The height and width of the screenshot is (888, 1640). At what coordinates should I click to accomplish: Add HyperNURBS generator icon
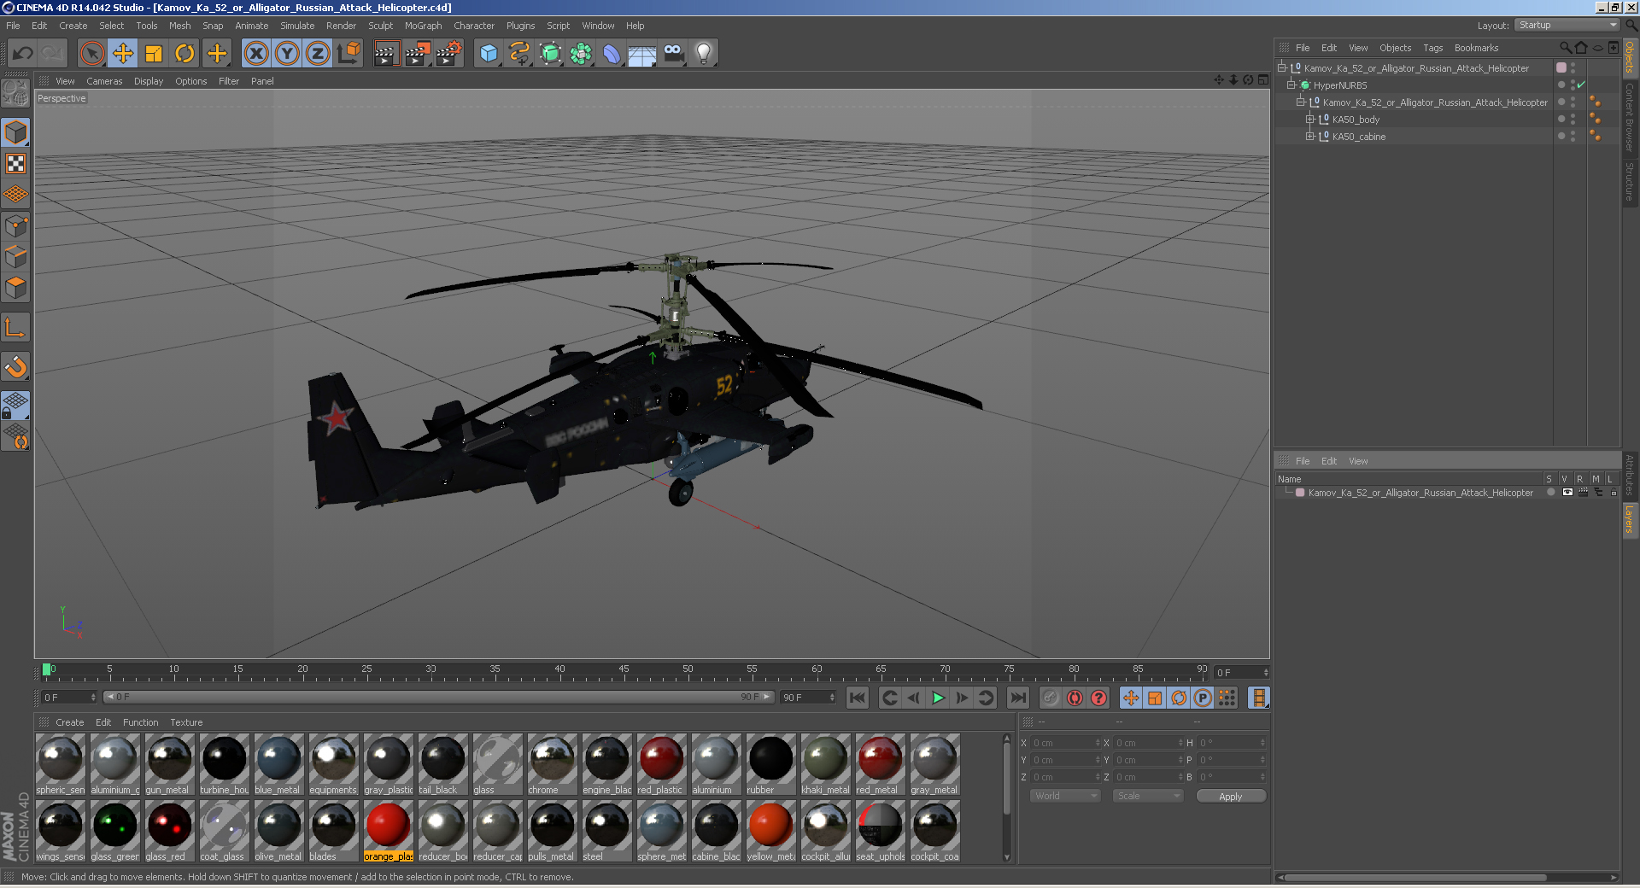[x=550, y=54]
